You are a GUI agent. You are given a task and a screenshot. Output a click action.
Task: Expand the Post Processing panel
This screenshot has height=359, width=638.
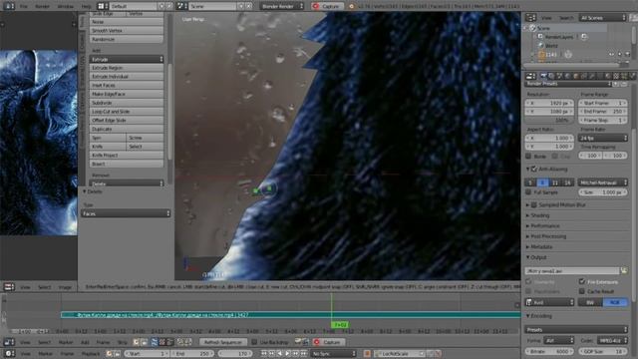point(547,236)
